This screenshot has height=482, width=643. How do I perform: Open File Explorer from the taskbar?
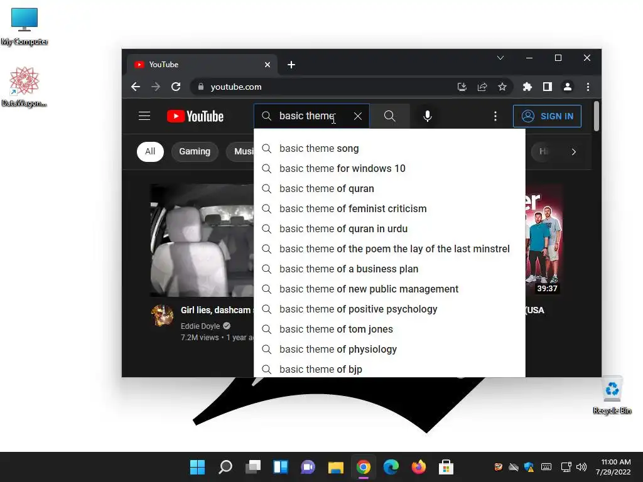(335, 467)
